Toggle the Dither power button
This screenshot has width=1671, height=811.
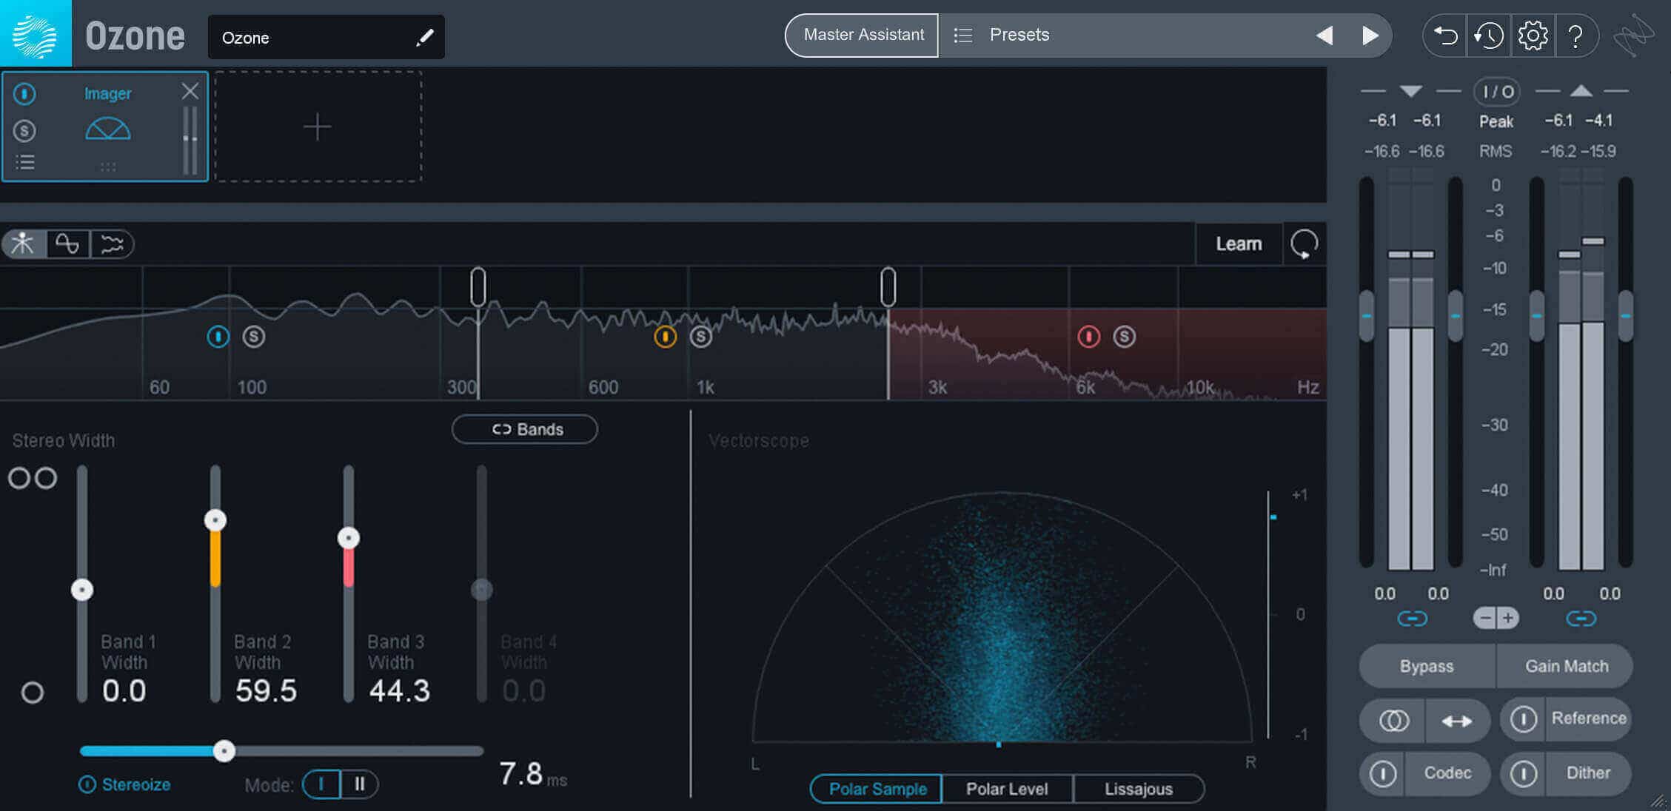1524,773
